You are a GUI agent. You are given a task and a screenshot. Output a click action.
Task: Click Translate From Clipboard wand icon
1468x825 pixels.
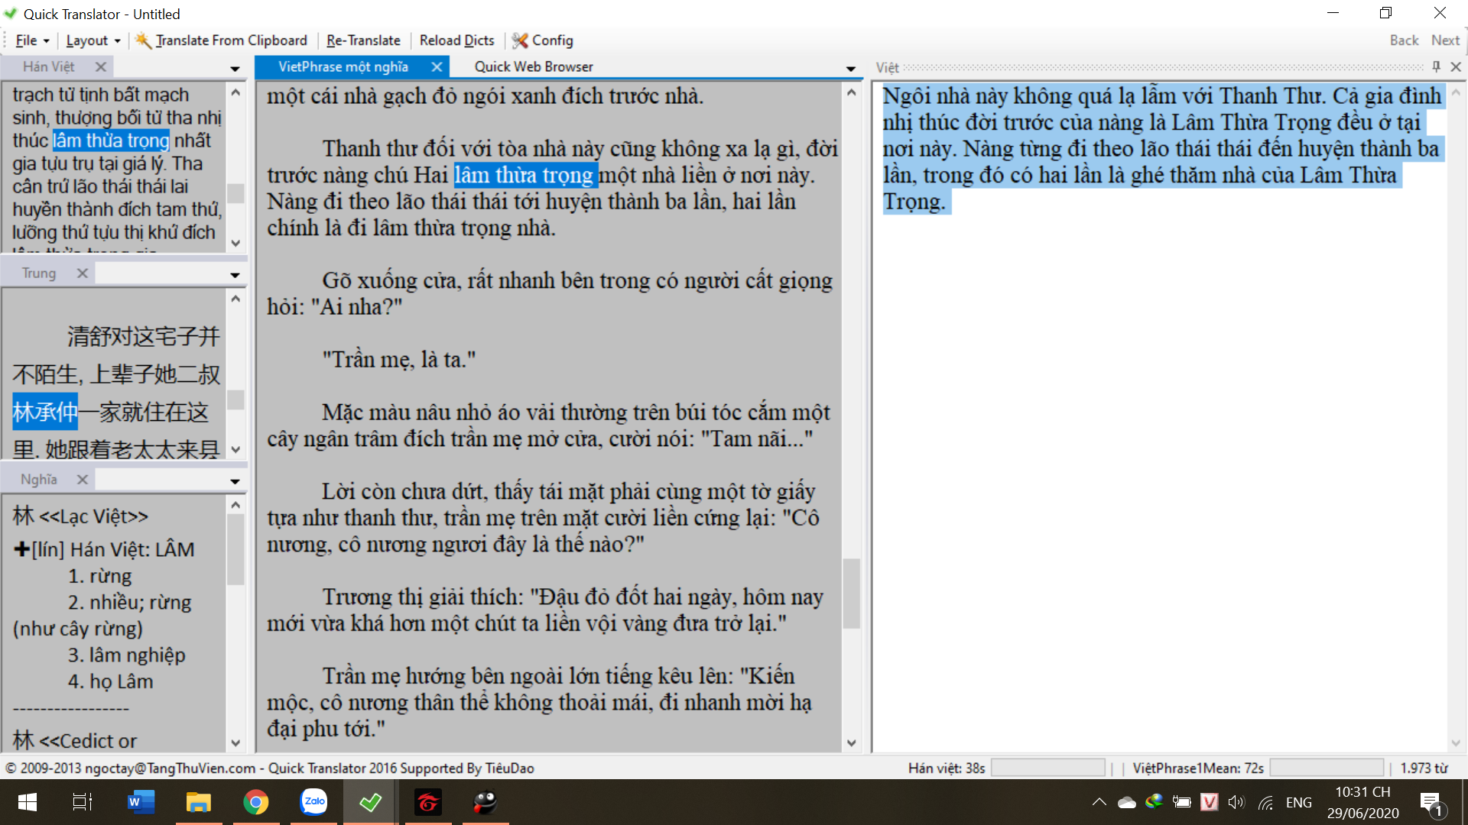(x=143, y=40)
